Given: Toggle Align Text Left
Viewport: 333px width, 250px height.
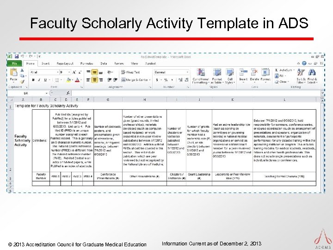Looking at the screenshot, I should pos(88,80).
